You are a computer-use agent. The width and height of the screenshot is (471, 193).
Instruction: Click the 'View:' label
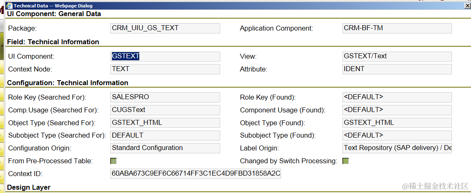click(248, 57)
